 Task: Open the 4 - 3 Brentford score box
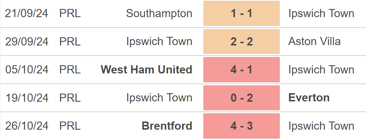click(241, 126)
